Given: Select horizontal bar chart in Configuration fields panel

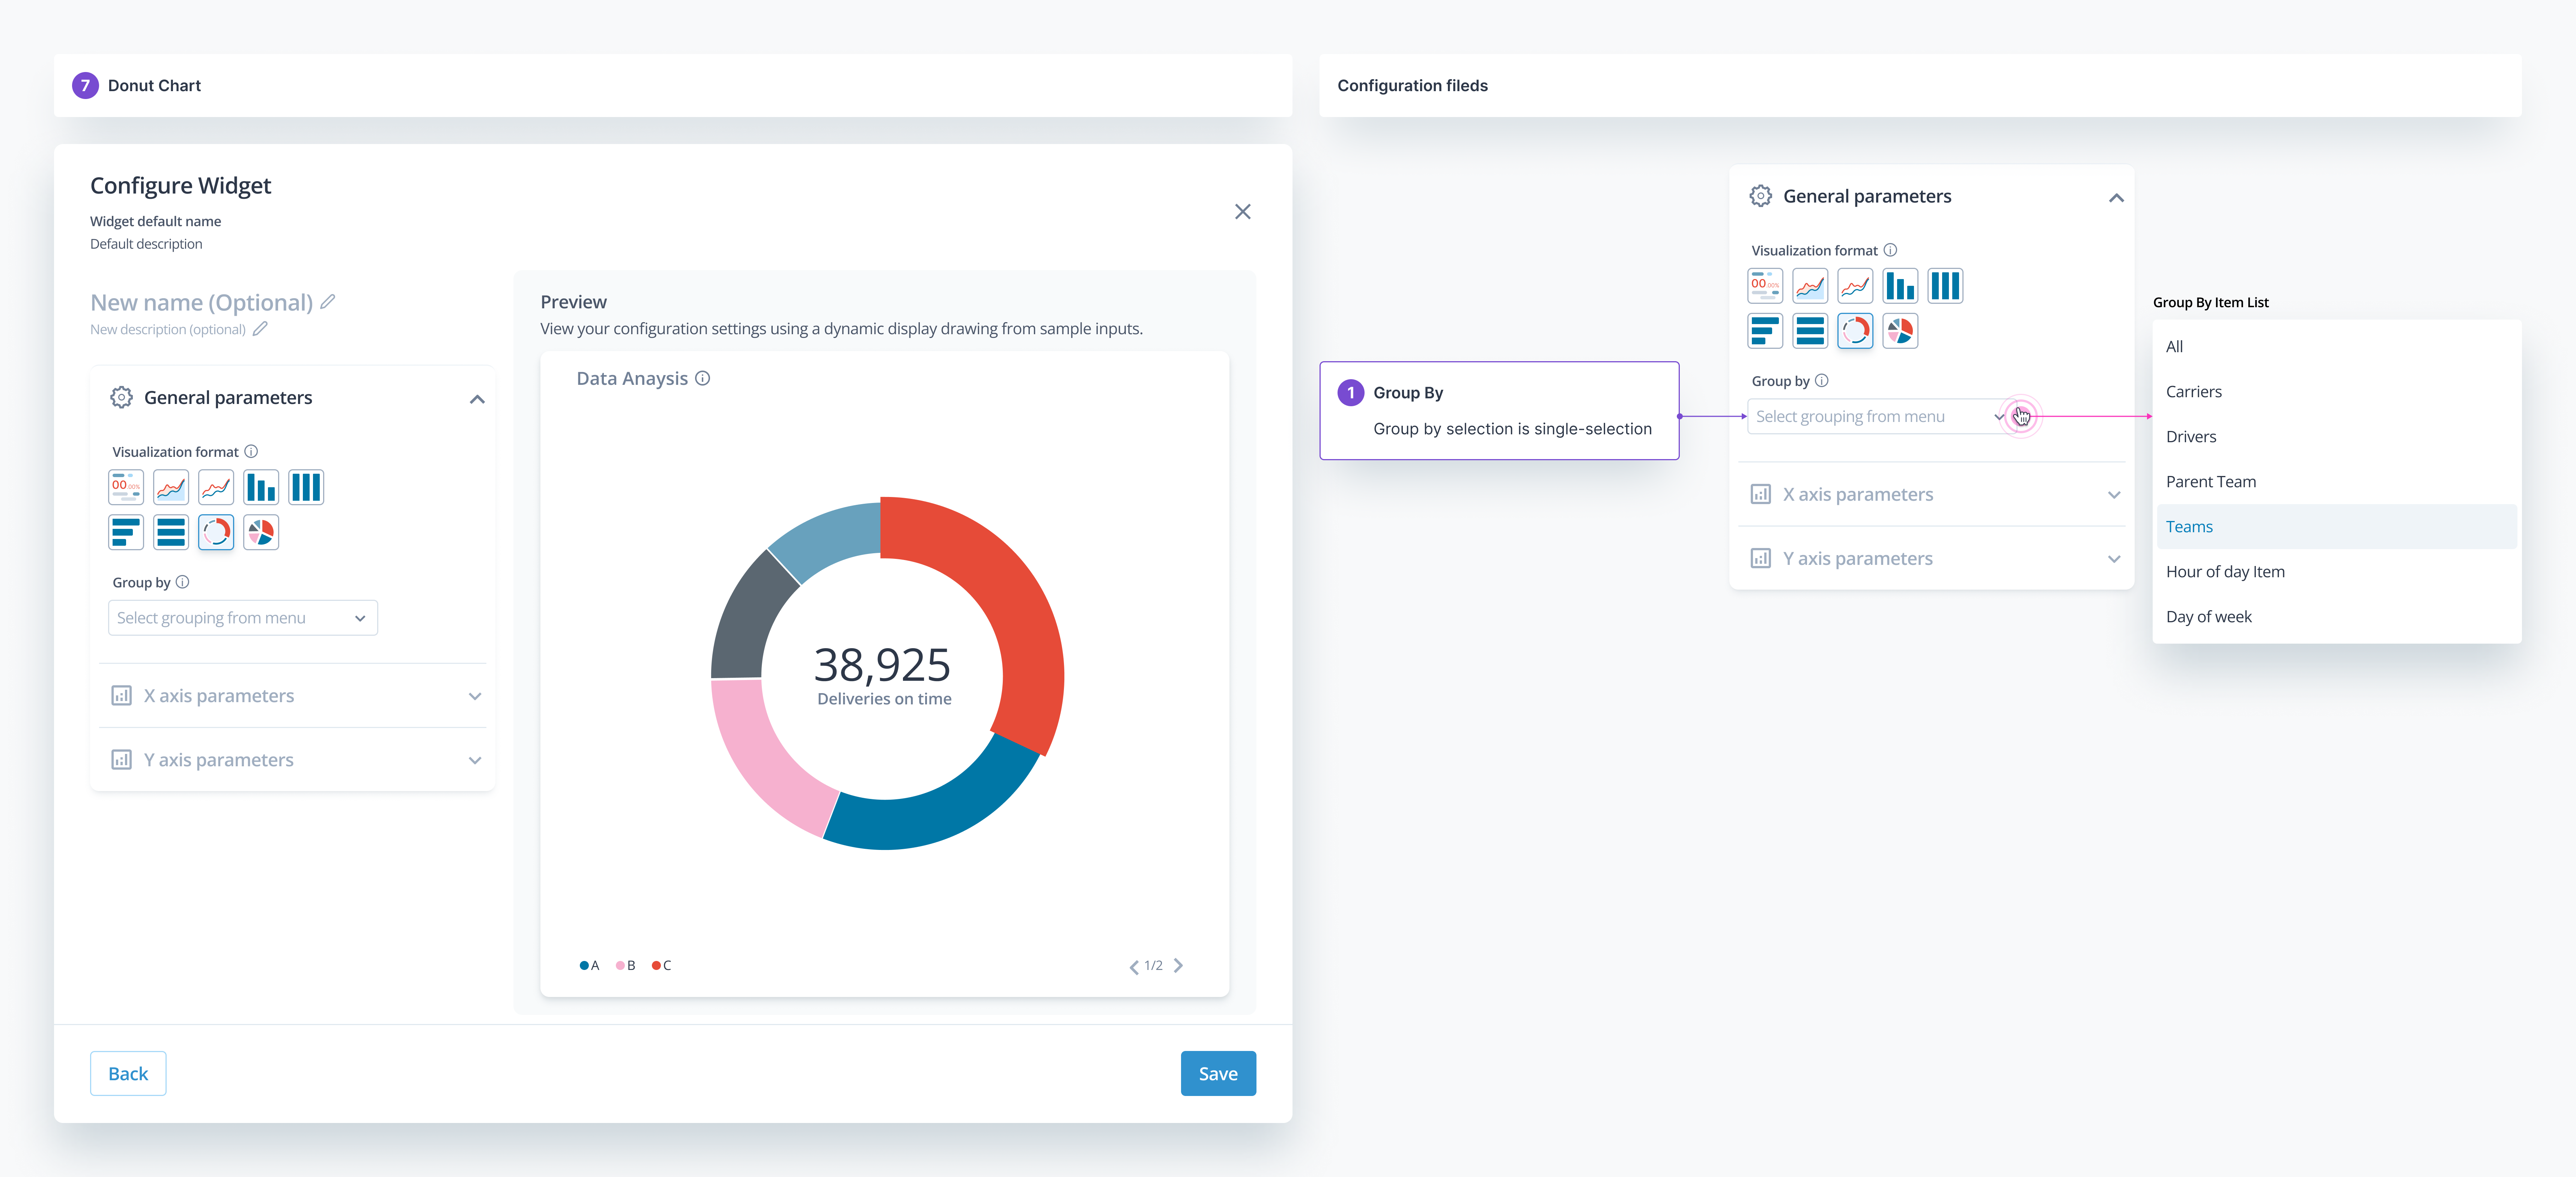Looking at the screenshot, I should tap(1765, 332).
